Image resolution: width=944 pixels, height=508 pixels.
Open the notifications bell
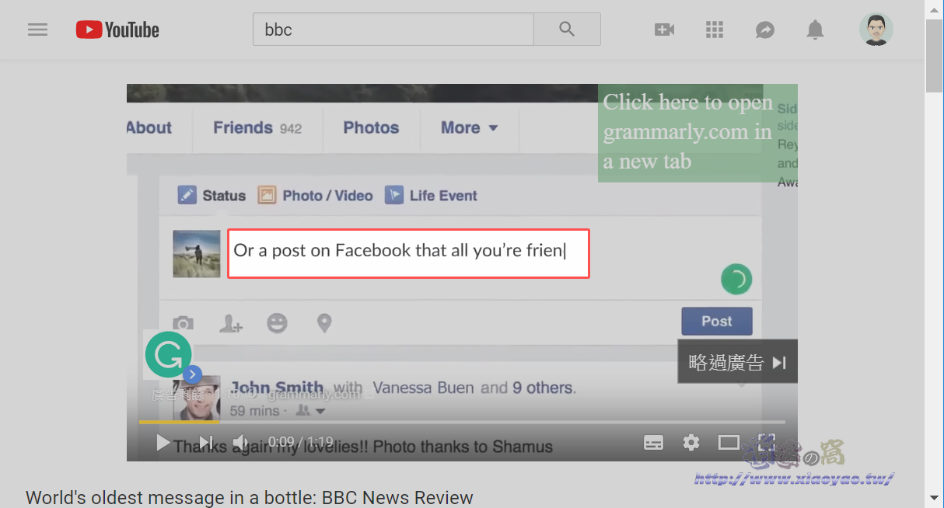[x=815, y=30]
